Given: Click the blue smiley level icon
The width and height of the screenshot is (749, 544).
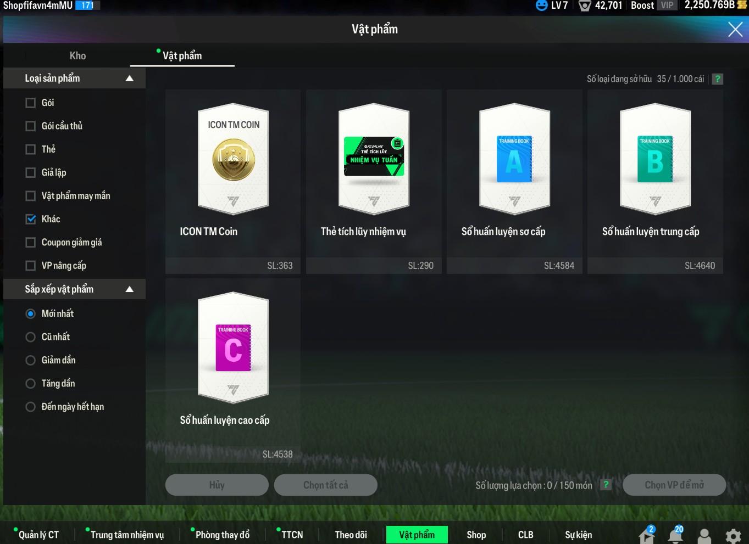Looking at the screenshot, I should (541, 5).
